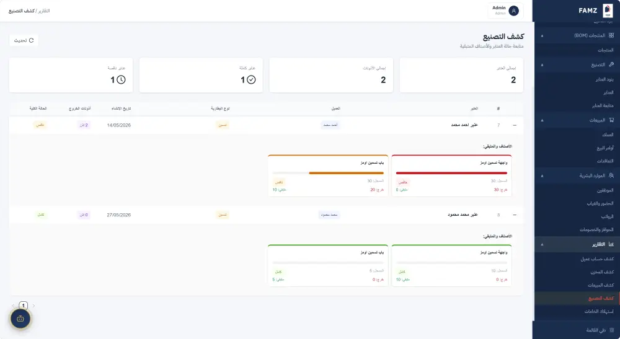Click the تاريخ الإنشاء column header
This screenshot has width=620, height=339.
pyautogui.click(x=121, y=108)
